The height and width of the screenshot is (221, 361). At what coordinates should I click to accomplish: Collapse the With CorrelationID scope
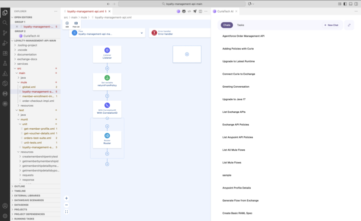(107, 118)
